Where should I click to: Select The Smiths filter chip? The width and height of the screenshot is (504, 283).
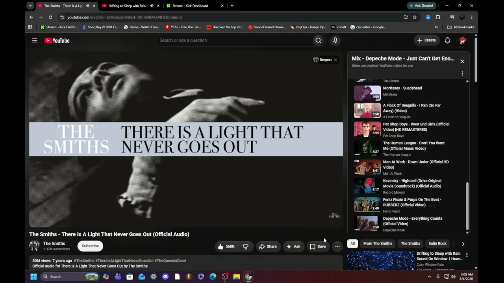(x=410, y=244)
